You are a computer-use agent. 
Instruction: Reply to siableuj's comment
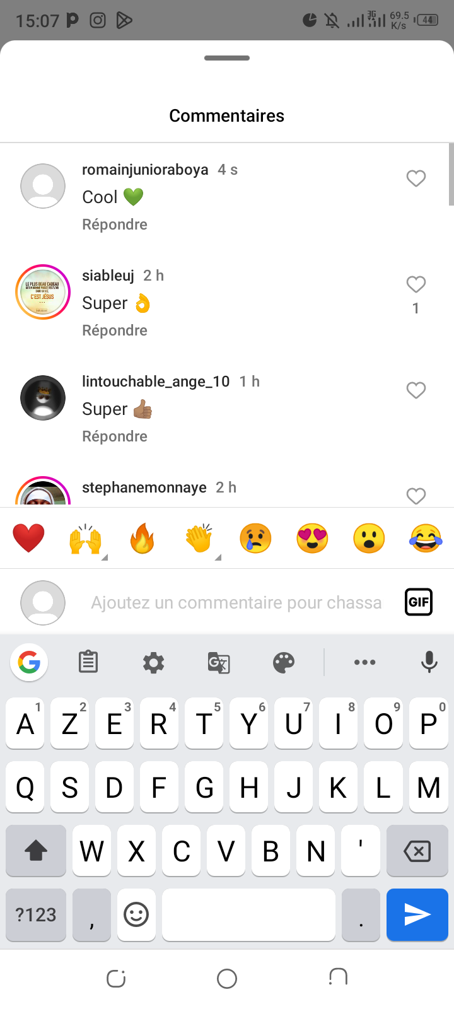pos(115,330)
